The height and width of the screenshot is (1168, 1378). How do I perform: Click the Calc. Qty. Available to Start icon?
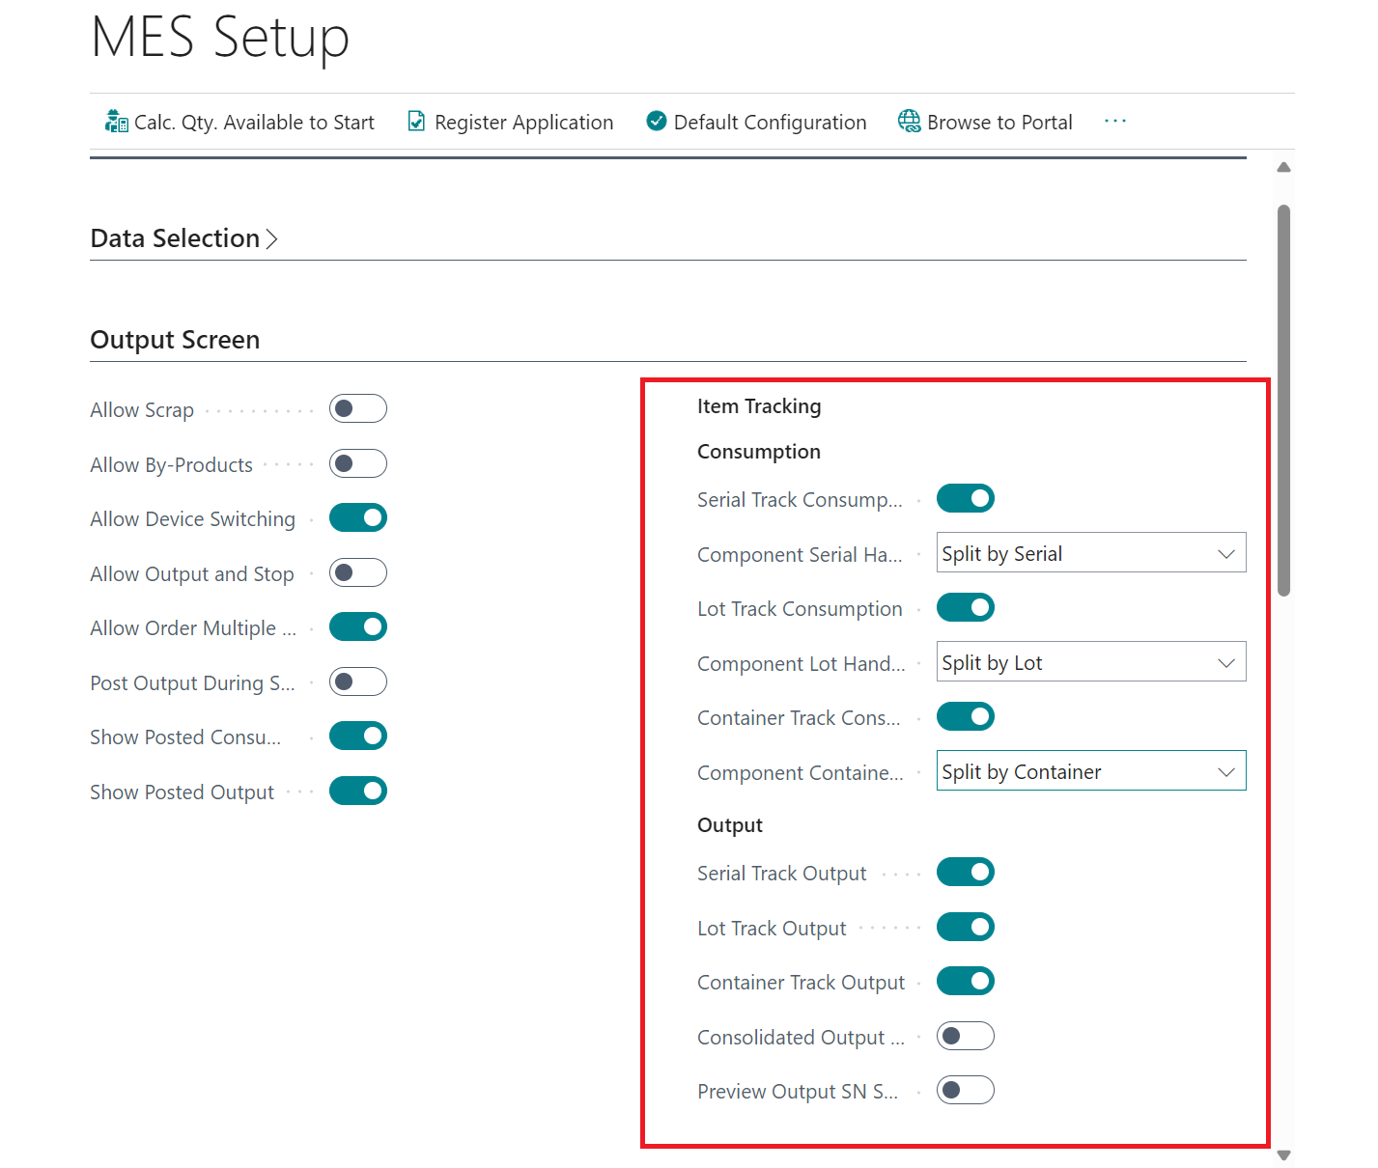point(116,121)
